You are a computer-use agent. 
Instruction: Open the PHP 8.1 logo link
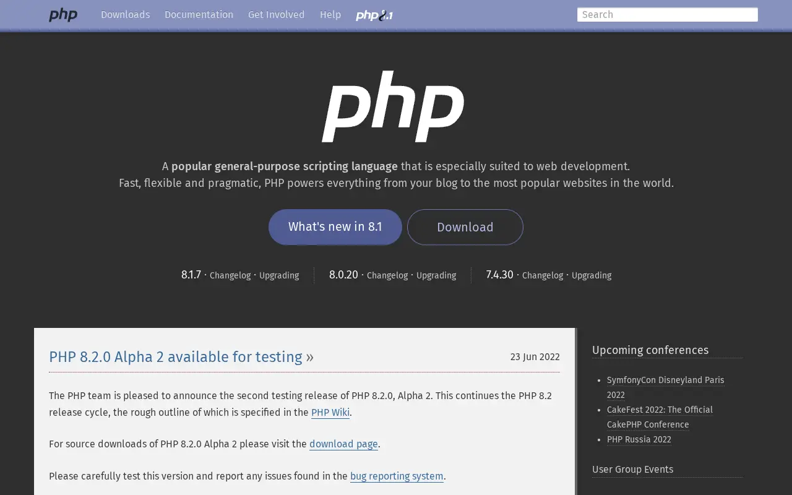point(374,15)
